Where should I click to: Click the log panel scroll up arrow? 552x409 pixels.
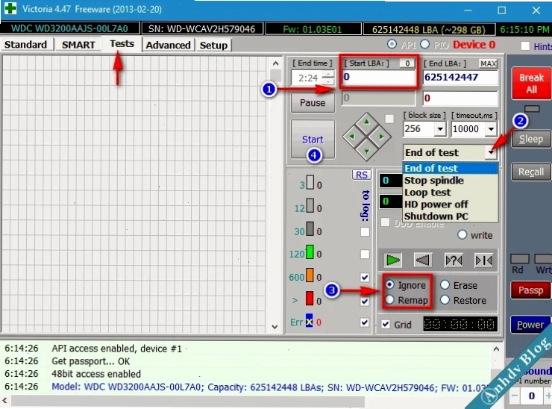(496, 349)
